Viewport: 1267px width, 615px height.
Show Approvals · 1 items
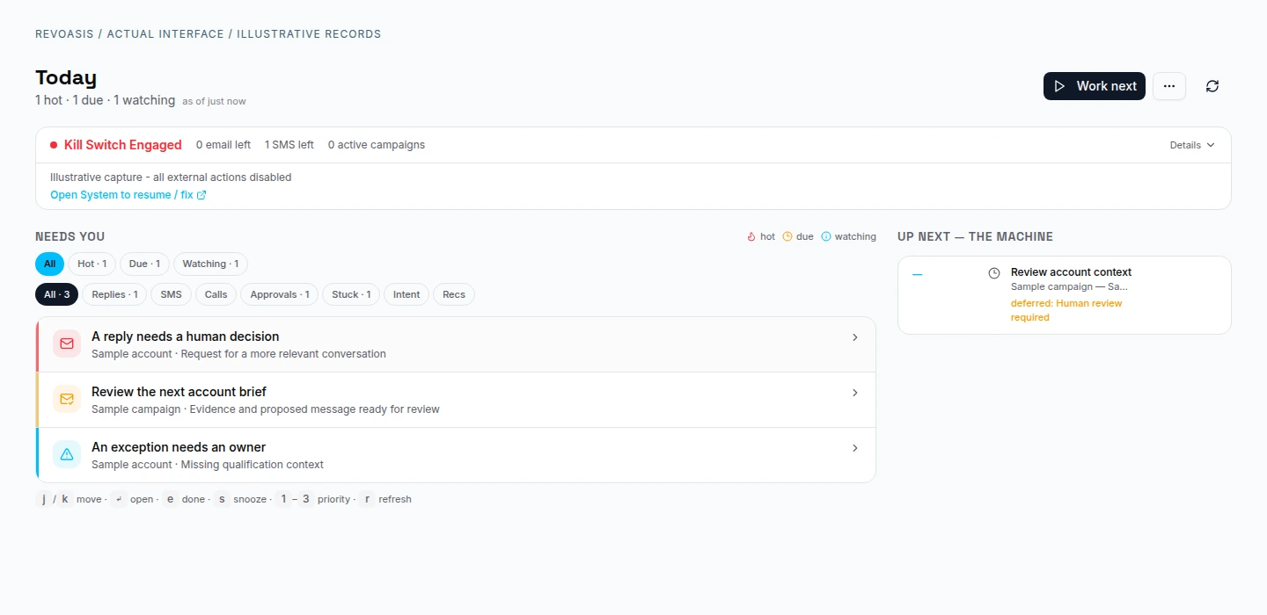[x=280, y=294]
